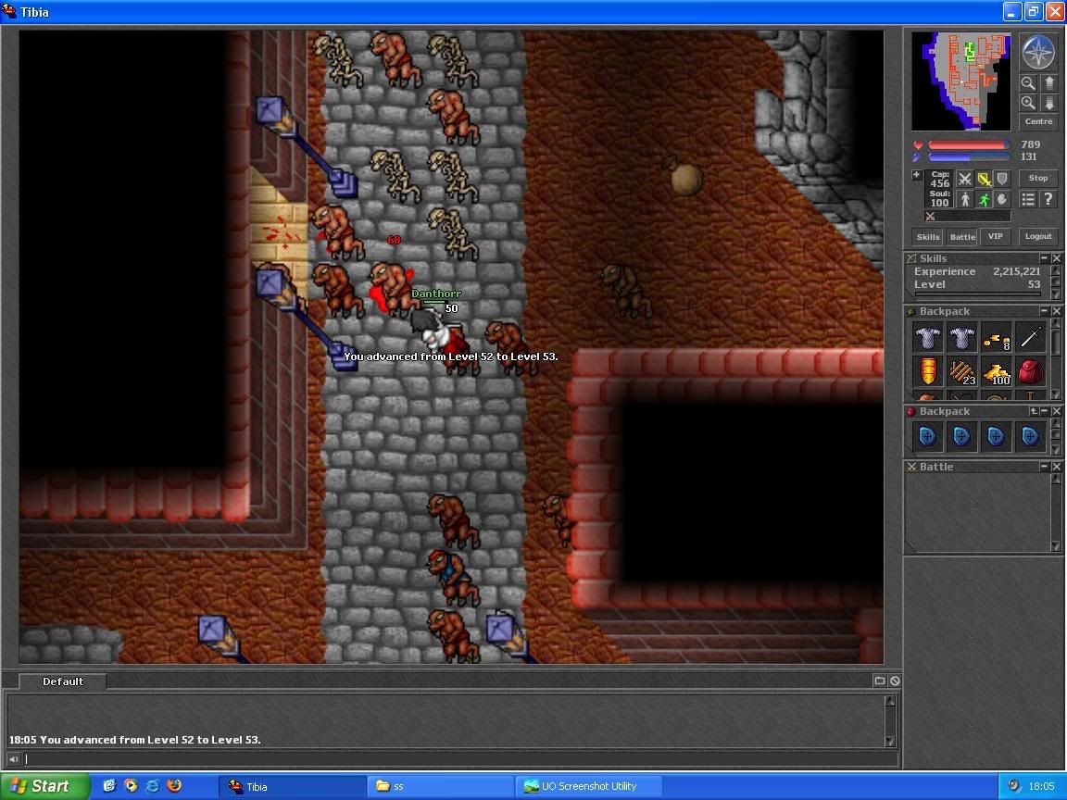Toggle the VIP window button
Viewport: 1067px width, 800px height.
(996, 237)
